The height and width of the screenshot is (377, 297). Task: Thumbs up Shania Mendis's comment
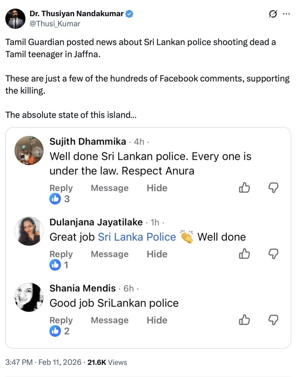(x=244, y=320)
